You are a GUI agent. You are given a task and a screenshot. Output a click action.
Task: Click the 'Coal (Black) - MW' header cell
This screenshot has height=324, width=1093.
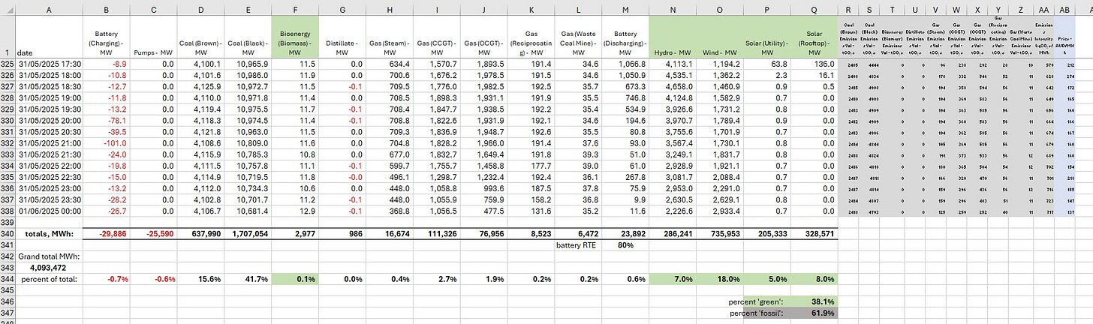coord(248,37)
